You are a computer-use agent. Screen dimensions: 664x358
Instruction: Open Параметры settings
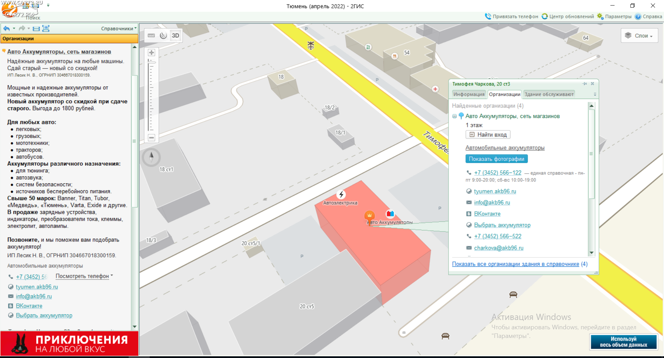[x=614, y=16]
